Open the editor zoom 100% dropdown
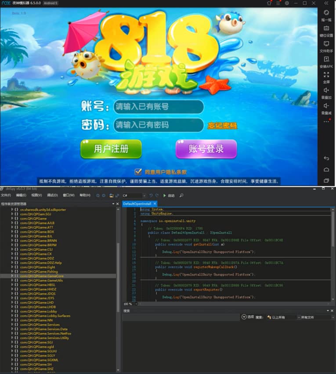336x374 pixels. (x=130, y=304)
